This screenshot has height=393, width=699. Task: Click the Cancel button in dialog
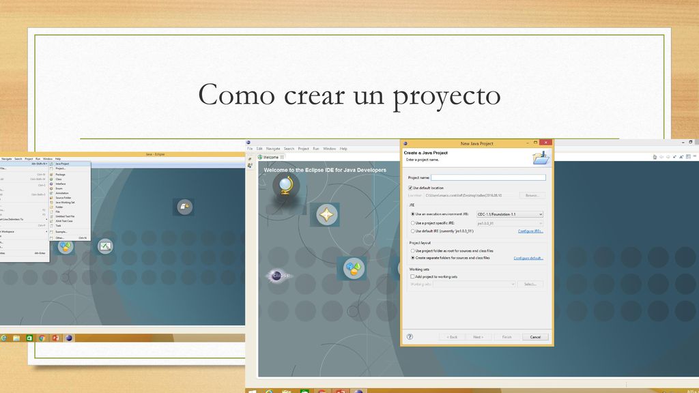coord(535,337)
